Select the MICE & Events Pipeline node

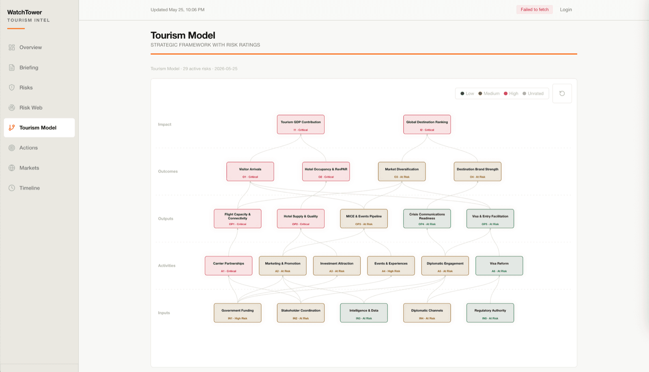click(364, 219)
